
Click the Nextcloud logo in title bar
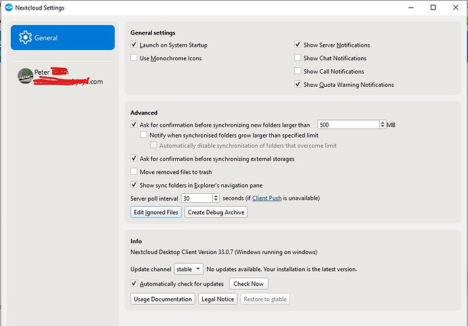click(x=9, y=7)
